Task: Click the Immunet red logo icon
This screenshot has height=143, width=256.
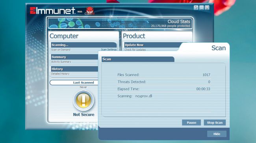Action: 33,11
